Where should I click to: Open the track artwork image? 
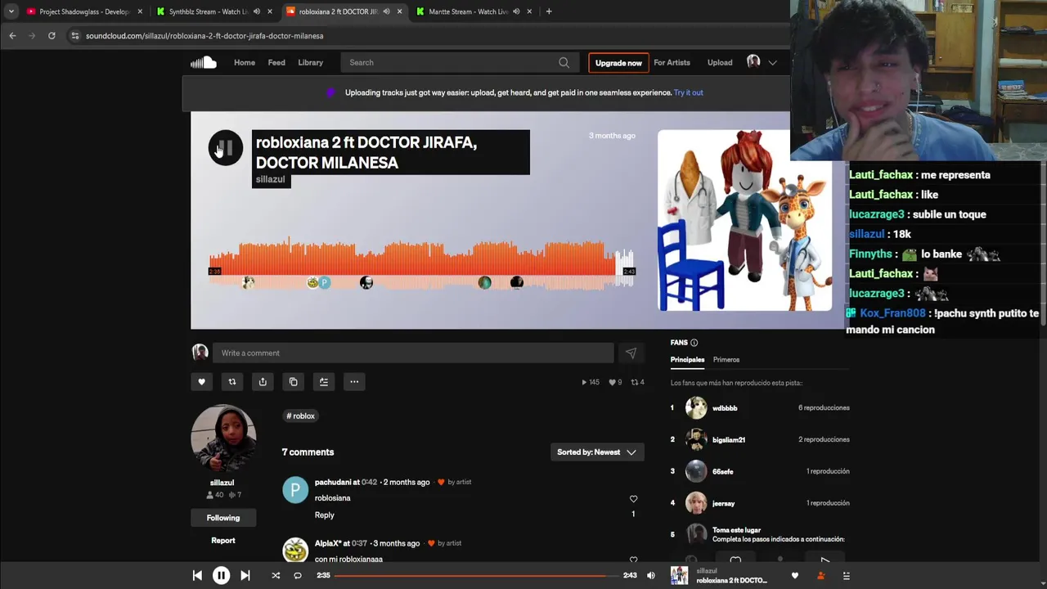coord(745,221)
